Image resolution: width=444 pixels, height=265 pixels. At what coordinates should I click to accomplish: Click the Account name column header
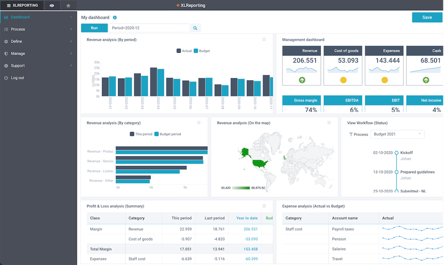point(345,218)
